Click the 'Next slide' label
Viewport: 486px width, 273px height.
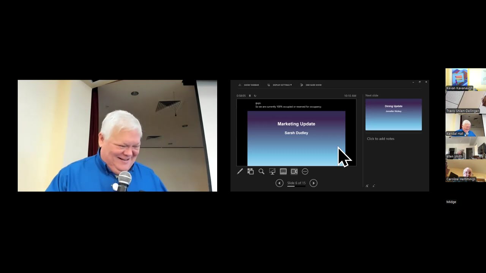[372, 96]
